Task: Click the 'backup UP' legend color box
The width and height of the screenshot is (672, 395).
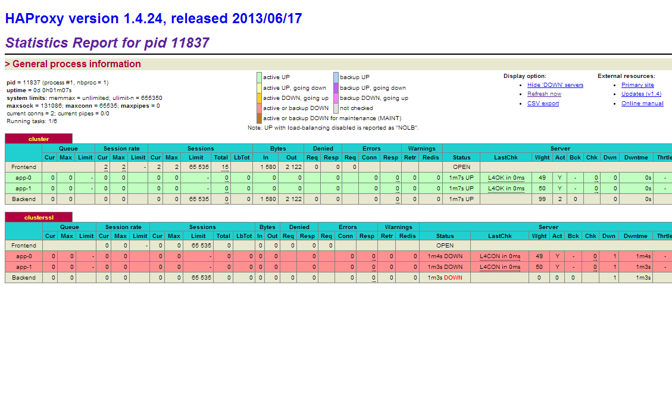Action: pos(336,77)
